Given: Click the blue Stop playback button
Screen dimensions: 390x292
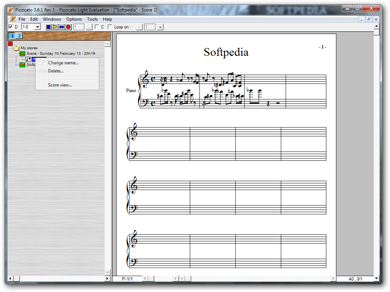Looking at the screenshot, I should (x=48, y=27).
